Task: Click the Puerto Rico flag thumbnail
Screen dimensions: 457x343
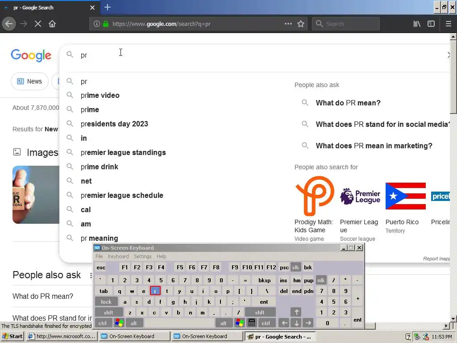Action: (405, 196)
